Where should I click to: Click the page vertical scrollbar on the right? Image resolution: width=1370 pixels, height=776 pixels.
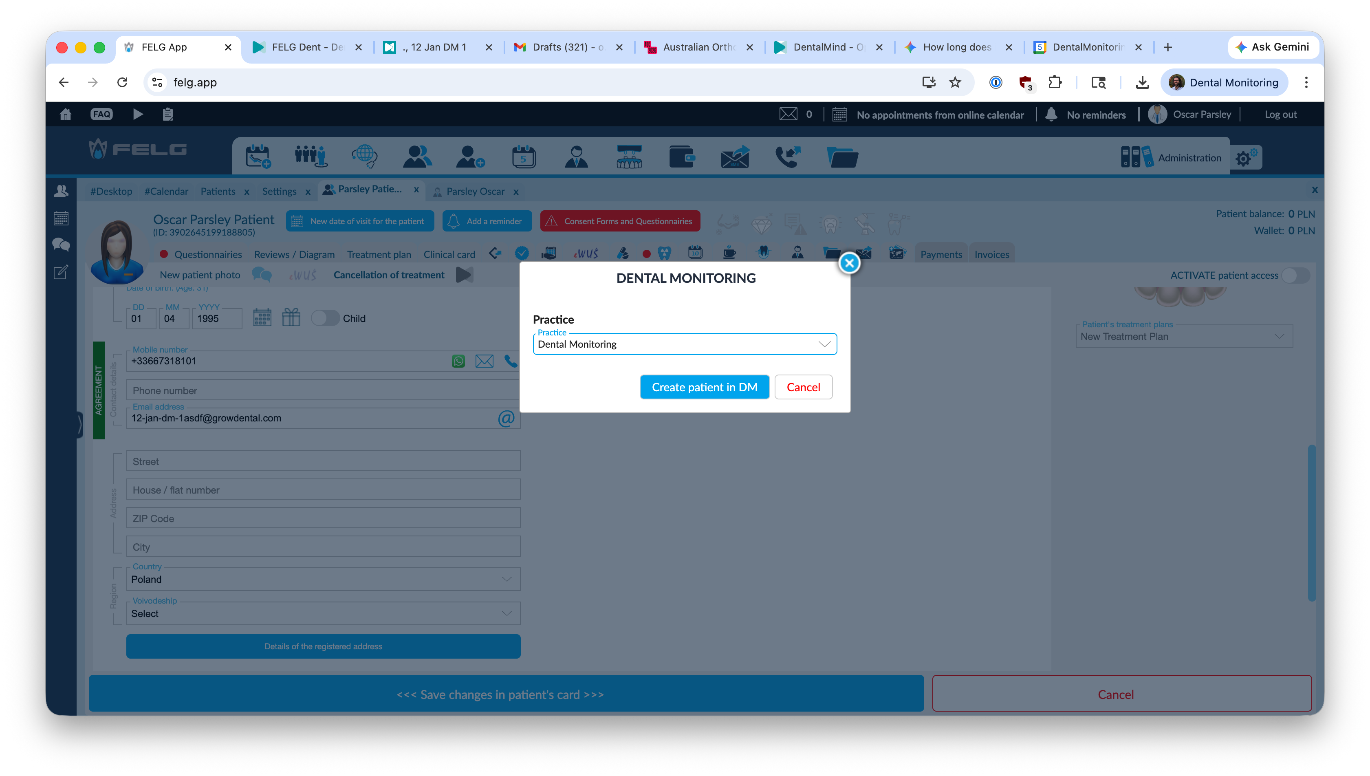pyautogui.click(x=1312, y=523)
